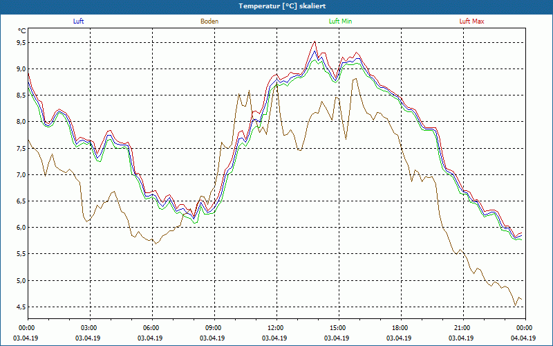
Task: Click the '09:00' time axis label
Action: click(215, 328)
